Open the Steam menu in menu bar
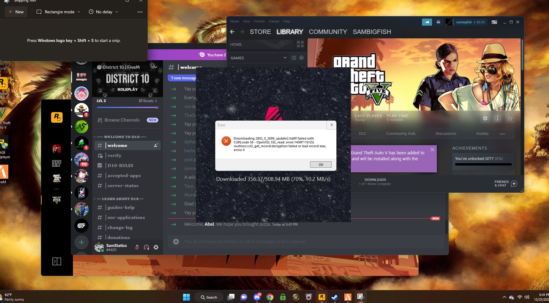The image size is (549, 303). (234, 21)
